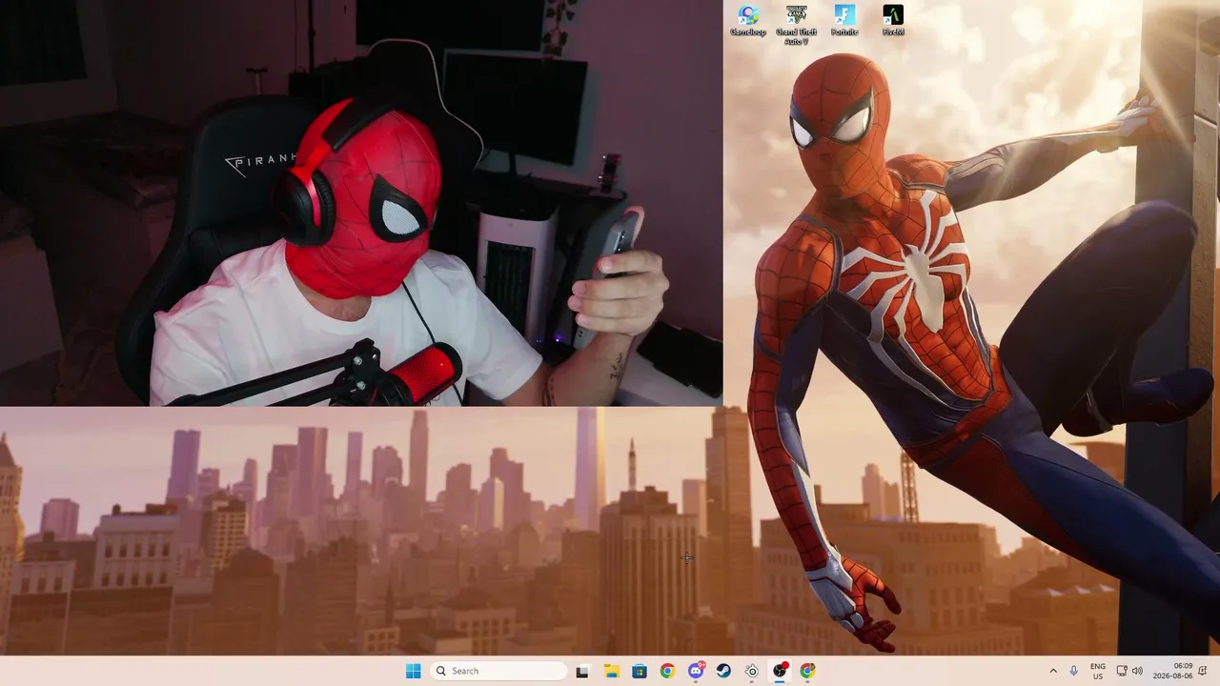Launch Steam from the taskbar
Image resolution: width=1220 pixels, height=686 pixels.
(x=723, y=671)
